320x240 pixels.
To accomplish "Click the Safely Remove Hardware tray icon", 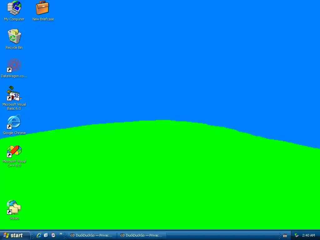I will pyautogui.click(x=297, y=235).
